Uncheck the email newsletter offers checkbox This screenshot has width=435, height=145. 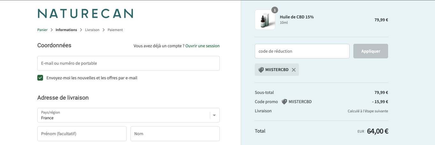pos(40,78)
